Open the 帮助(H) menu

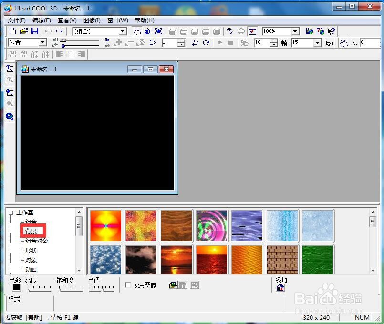point(145,20)
